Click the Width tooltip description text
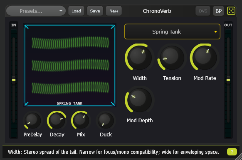Image resolution: width=242 pixels, height=160 pixels. pyautogui.click(x=114, y=152)
